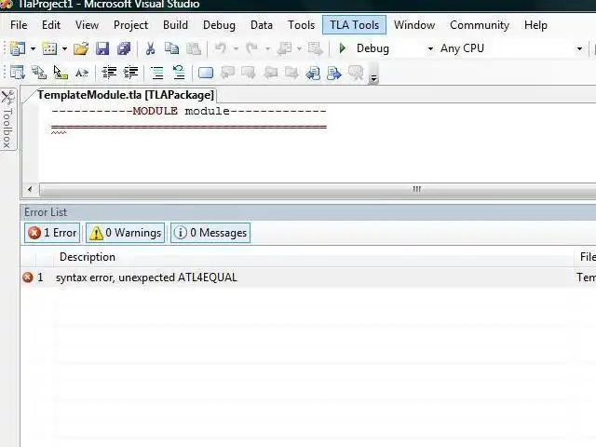Screen dimensions: 596x447
Task: Save the file with floppy icon
Action: tap(102, 48)
